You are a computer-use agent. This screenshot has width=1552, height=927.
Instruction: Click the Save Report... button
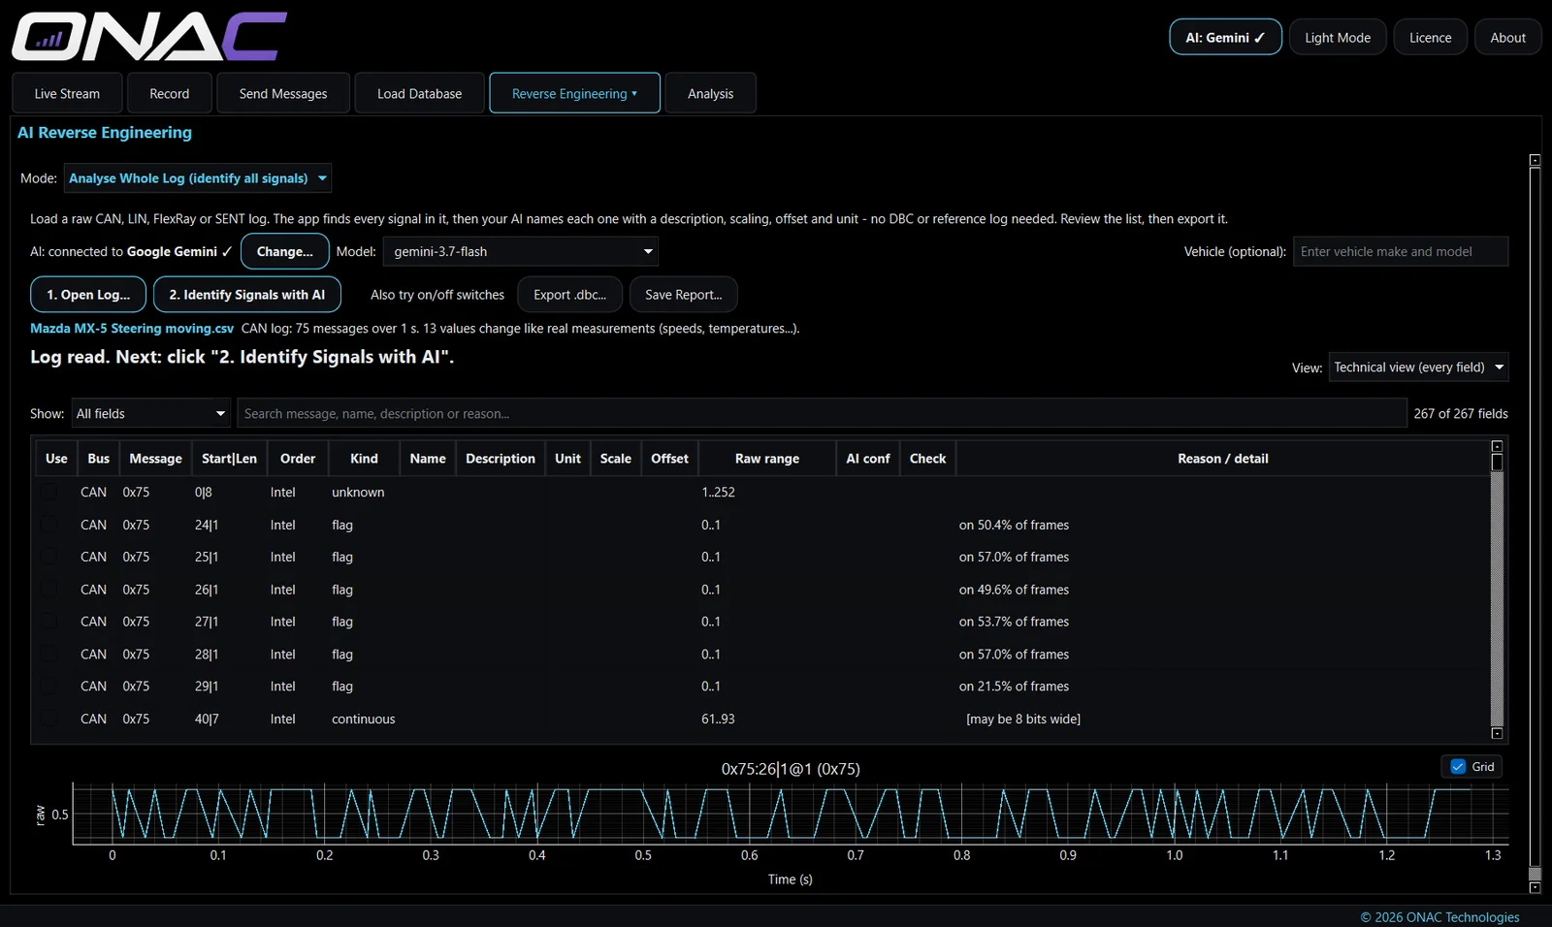(x=683, y=295)
